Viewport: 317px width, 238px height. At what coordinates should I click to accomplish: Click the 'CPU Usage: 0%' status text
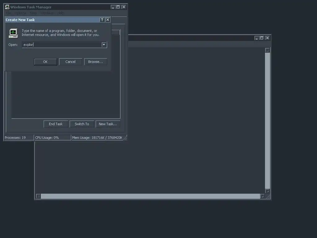47,138
